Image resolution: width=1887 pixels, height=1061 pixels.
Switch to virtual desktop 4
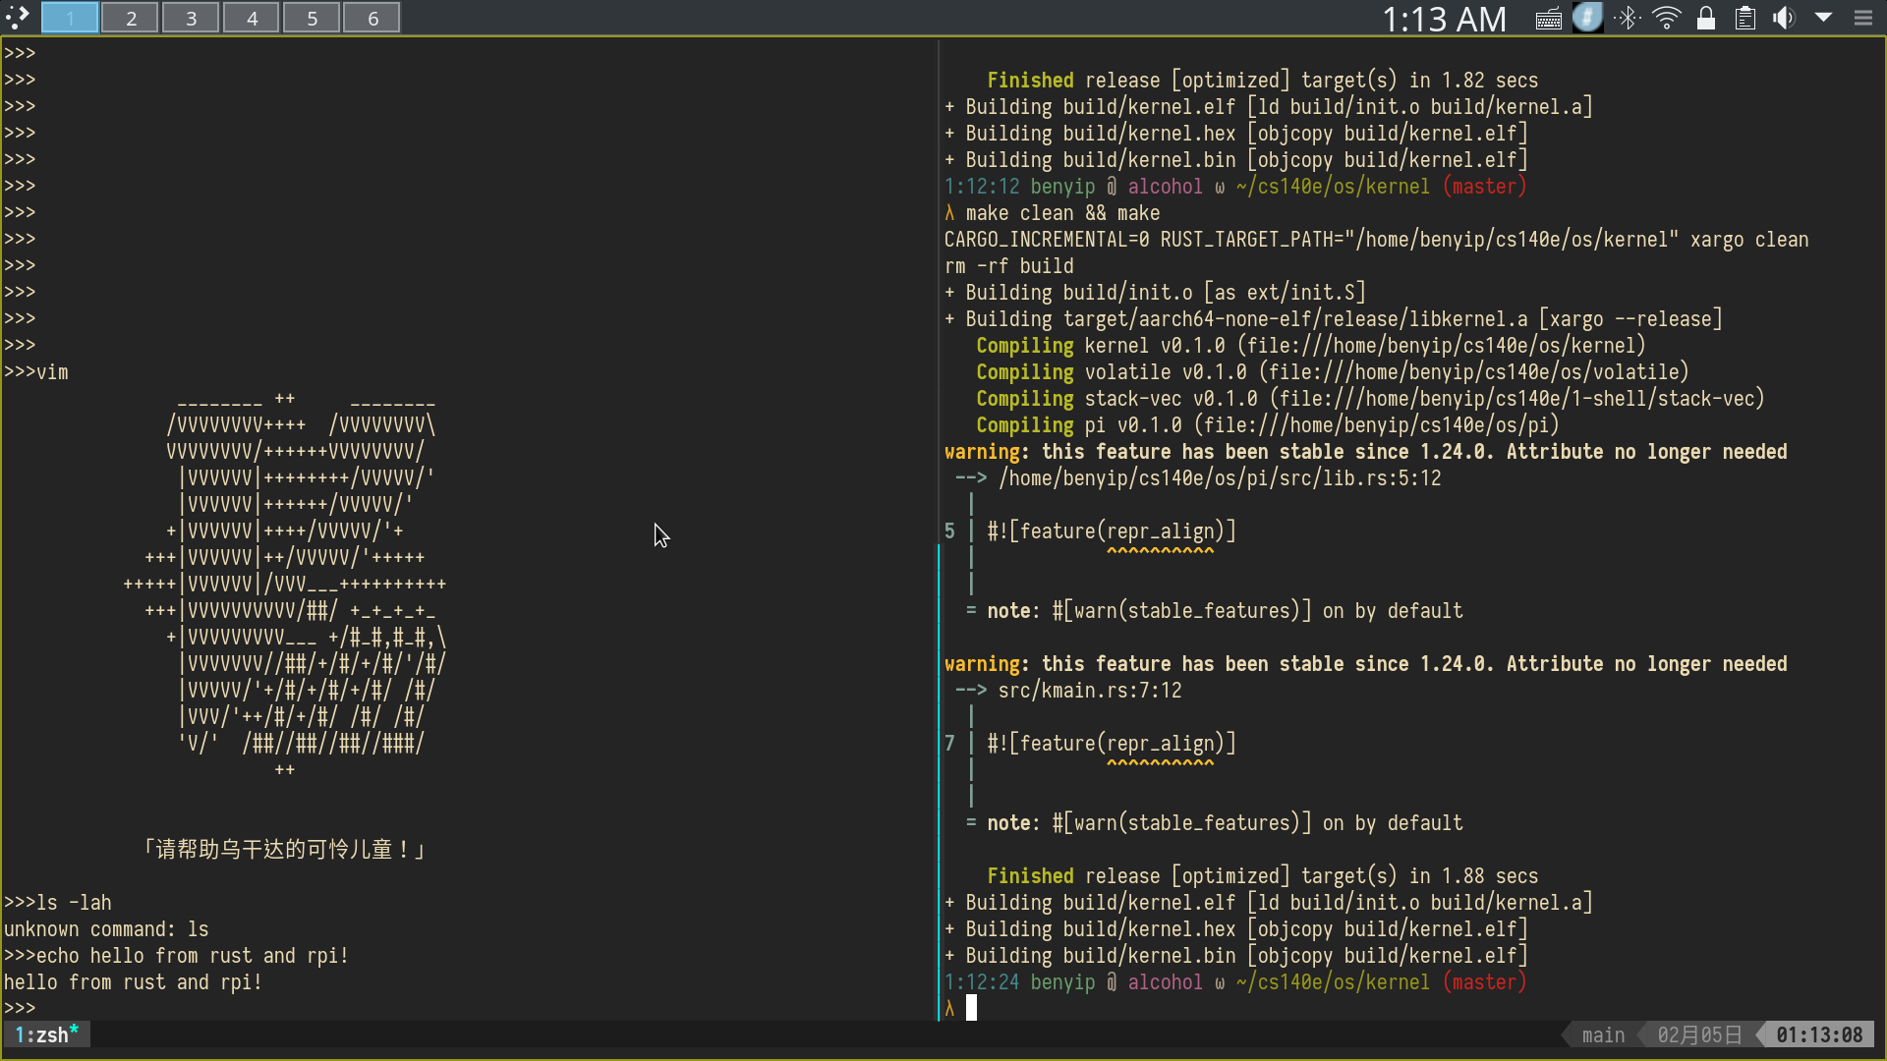pos(252,18)
